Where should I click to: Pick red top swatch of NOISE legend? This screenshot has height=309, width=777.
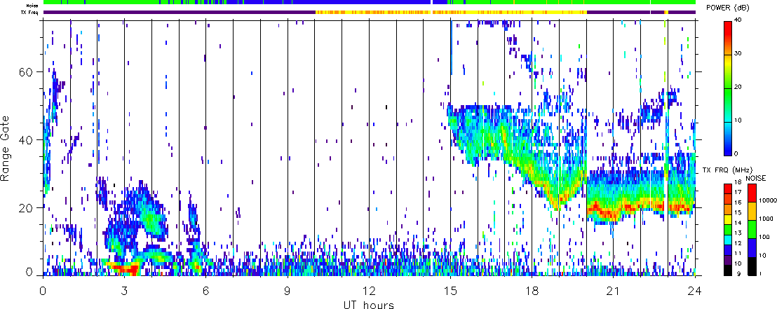coord(752,193)
